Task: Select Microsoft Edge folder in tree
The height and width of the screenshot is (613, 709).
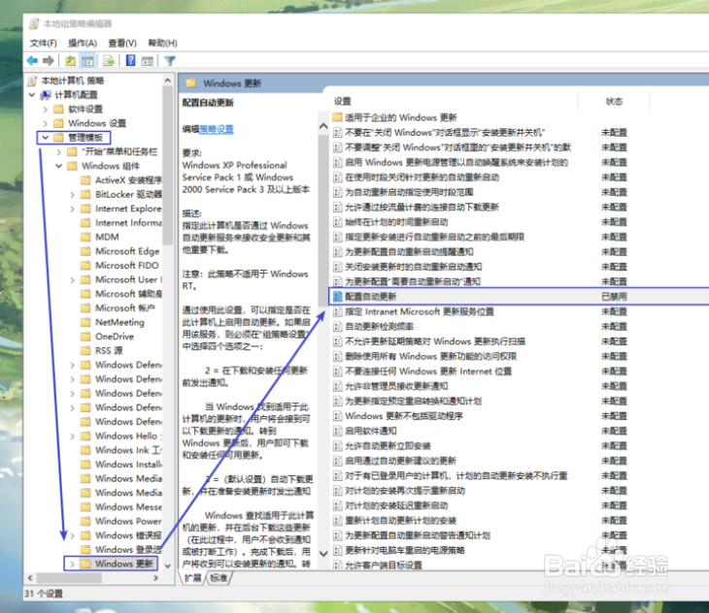Action: tap(127, 251)
